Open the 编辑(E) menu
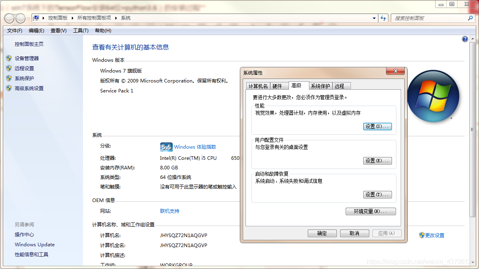 click(x=36, y=31)
